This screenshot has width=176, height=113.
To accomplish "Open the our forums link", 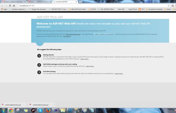I will [67, 36].
